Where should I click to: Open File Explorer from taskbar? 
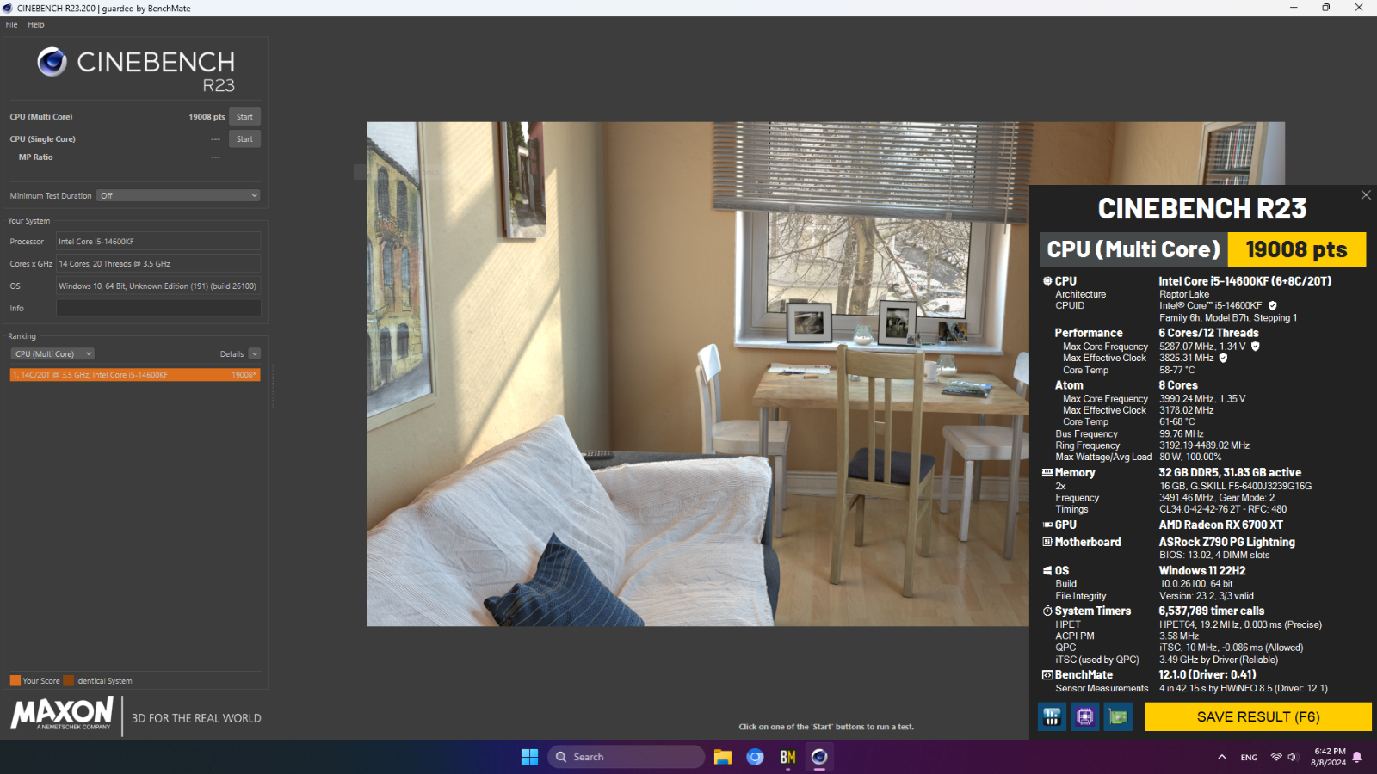coord(722,757)
